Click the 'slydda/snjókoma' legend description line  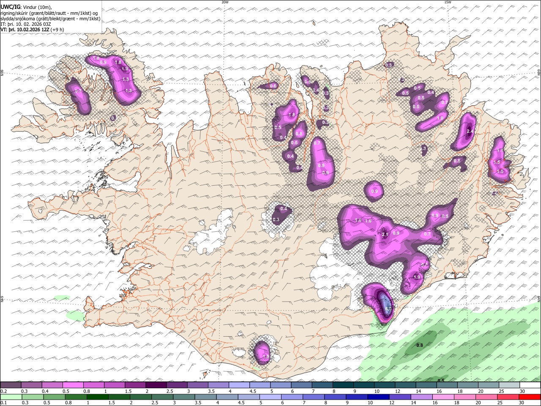coord(50,19)
